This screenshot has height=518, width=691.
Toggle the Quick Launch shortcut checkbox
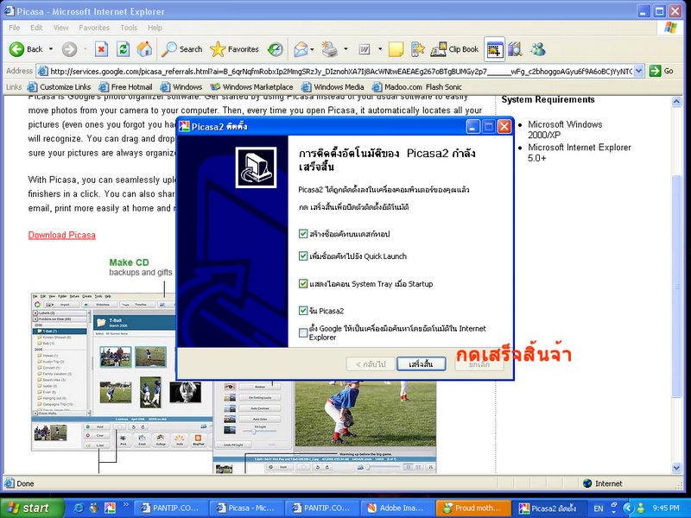303,256
